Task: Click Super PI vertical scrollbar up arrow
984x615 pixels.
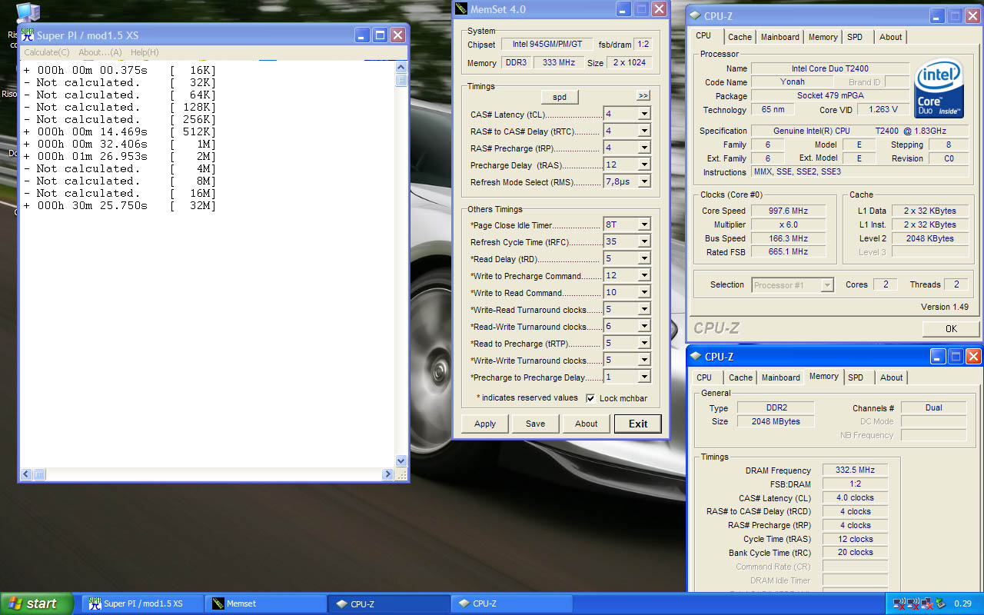Action: pos(401,68)
